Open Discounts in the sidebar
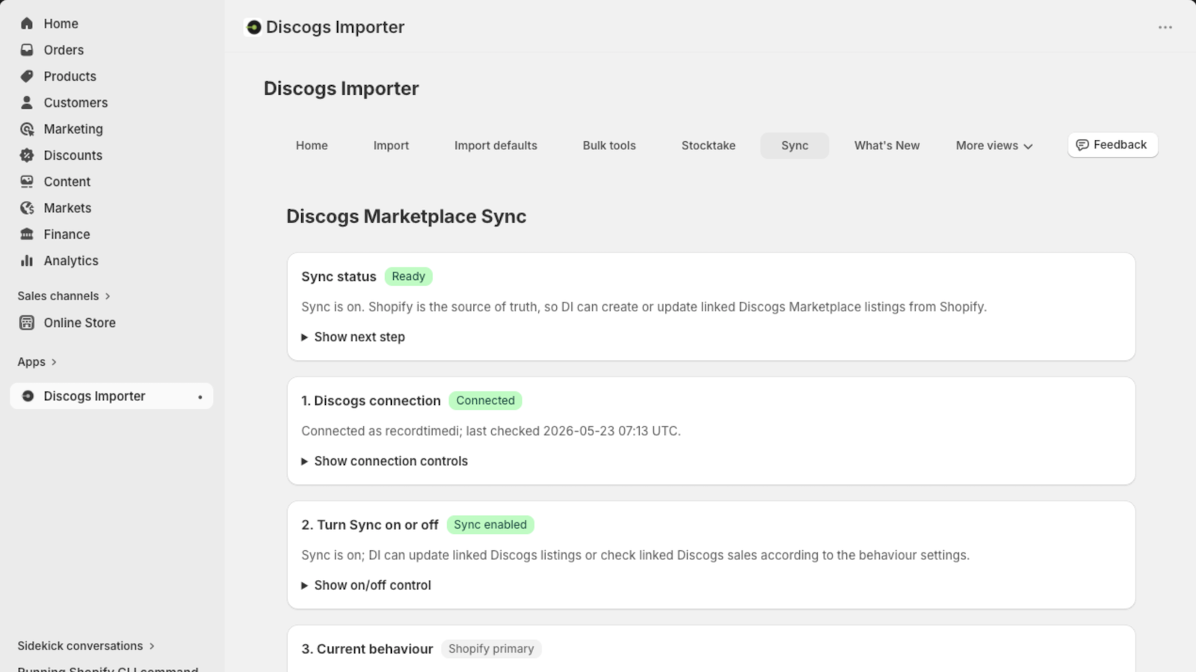Viewport: 1196px width, 672px height. [73, 155]
